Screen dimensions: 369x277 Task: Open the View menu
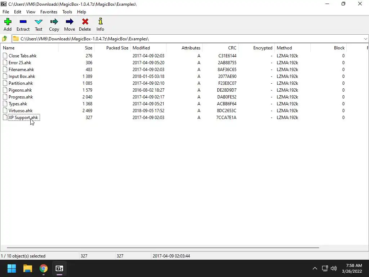pyautogui.click(x=31, y=12)
